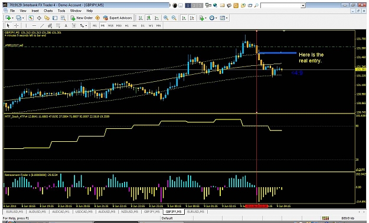Switch chart to D1 timeframe
The height and width of the screenshot is (223, 369).
pyautogui.click(x=143, y=25)
